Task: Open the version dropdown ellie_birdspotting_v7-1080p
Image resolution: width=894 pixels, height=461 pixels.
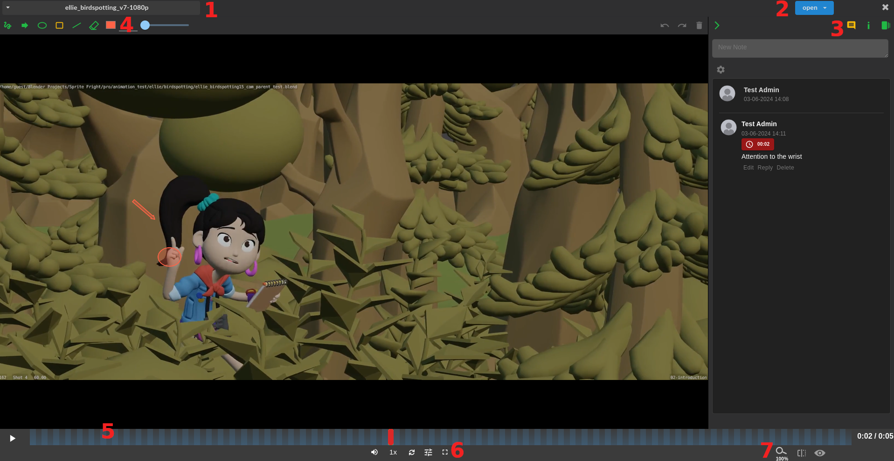Action: [x=101, y=7]
